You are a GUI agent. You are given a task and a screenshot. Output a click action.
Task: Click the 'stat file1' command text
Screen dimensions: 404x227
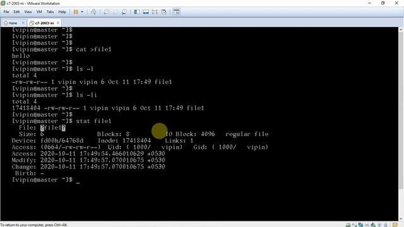(93, 121)
